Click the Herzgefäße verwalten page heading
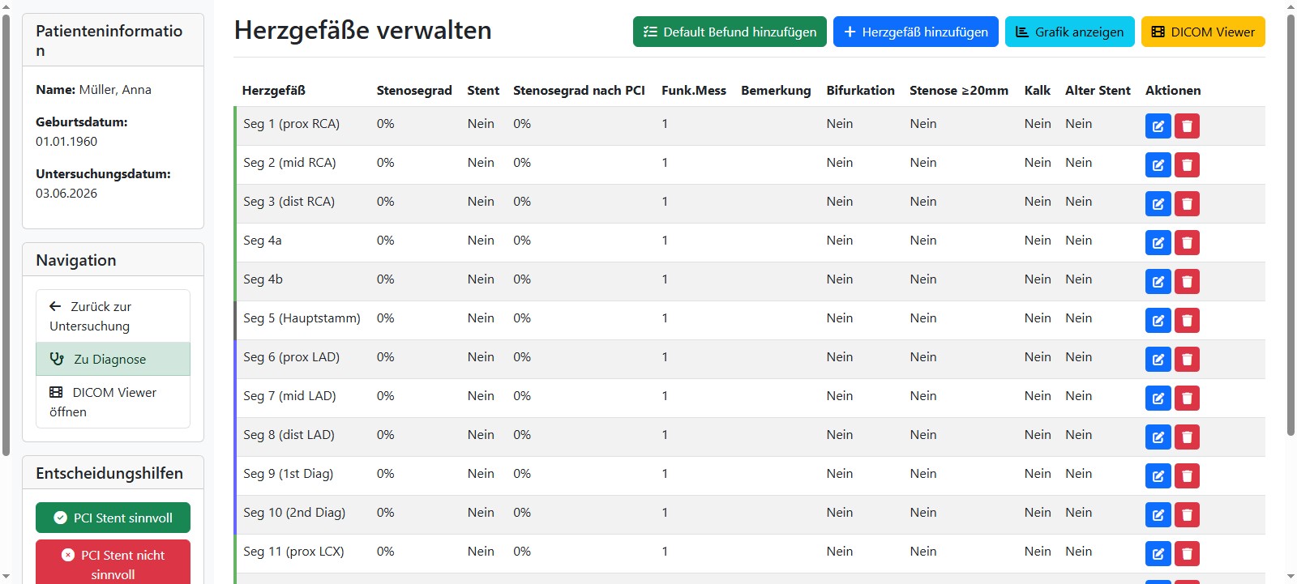Viewport: 1297px width, 584px height. tap(362, 31)
